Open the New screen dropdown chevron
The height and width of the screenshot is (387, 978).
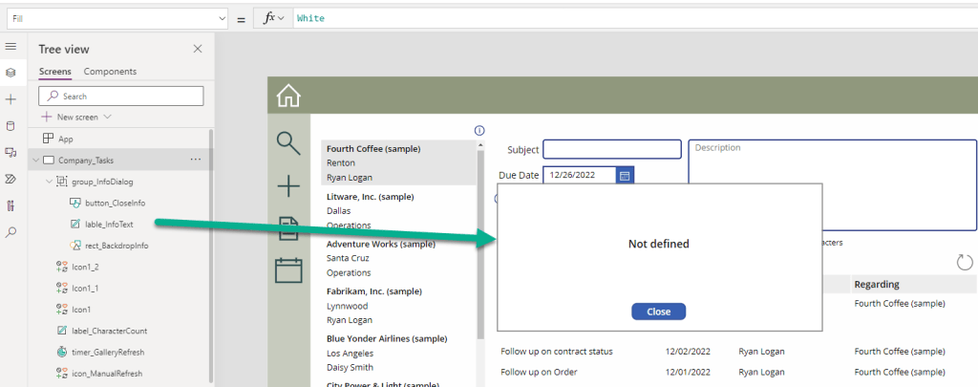(x=107, y=117)
